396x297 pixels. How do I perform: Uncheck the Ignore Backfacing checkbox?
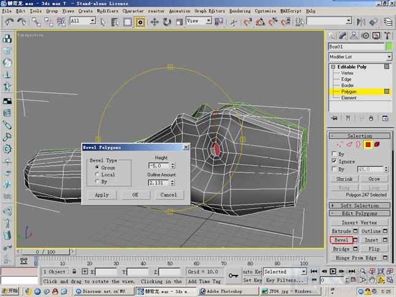334,161
